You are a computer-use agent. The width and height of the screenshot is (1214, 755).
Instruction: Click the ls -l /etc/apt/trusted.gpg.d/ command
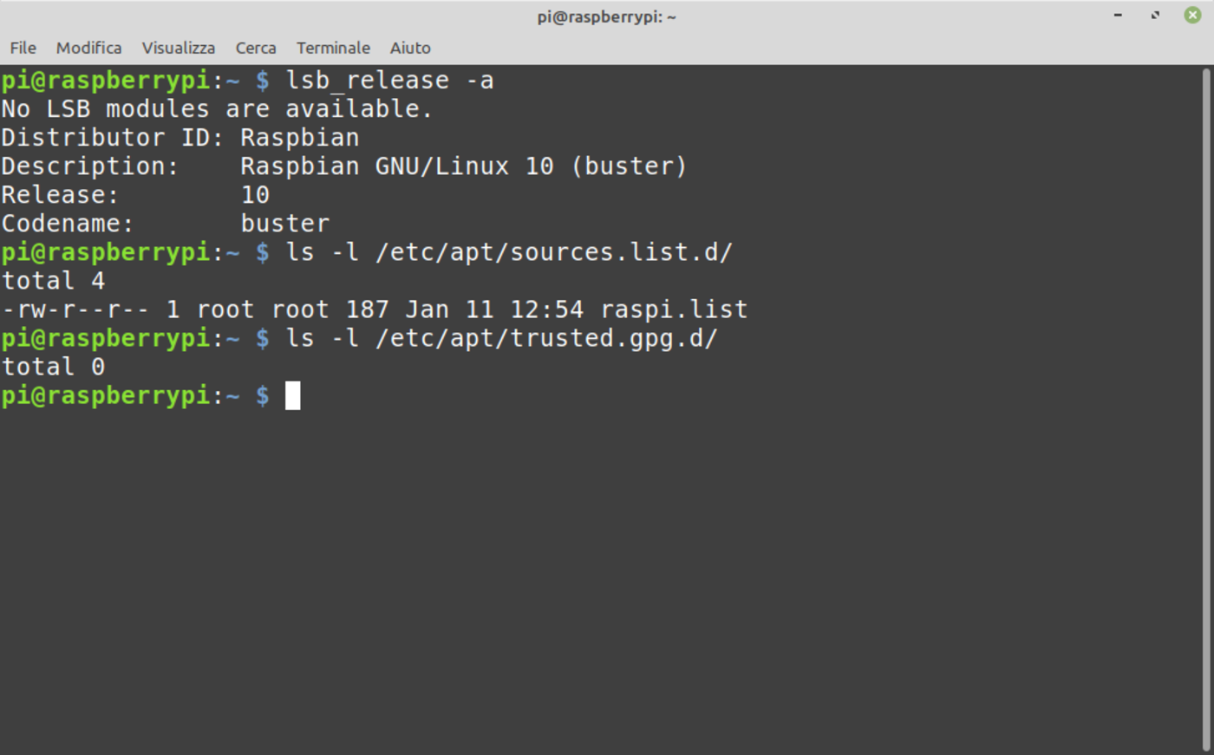(x=501, y=338)
